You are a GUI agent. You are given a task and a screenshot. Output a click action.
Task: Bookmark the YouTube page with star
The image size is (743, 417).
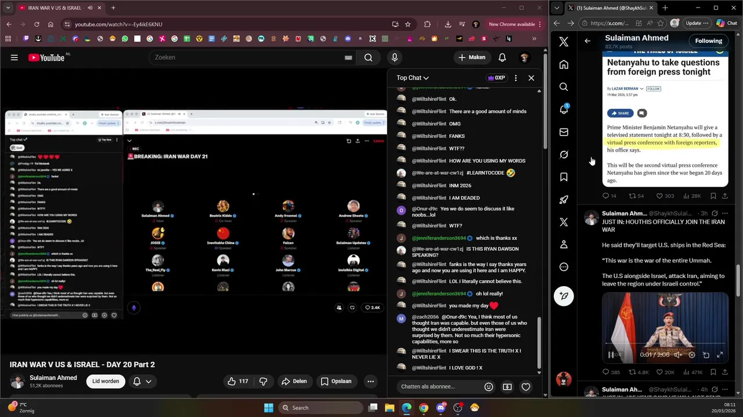pyautogui.click(x=408, y=24)
